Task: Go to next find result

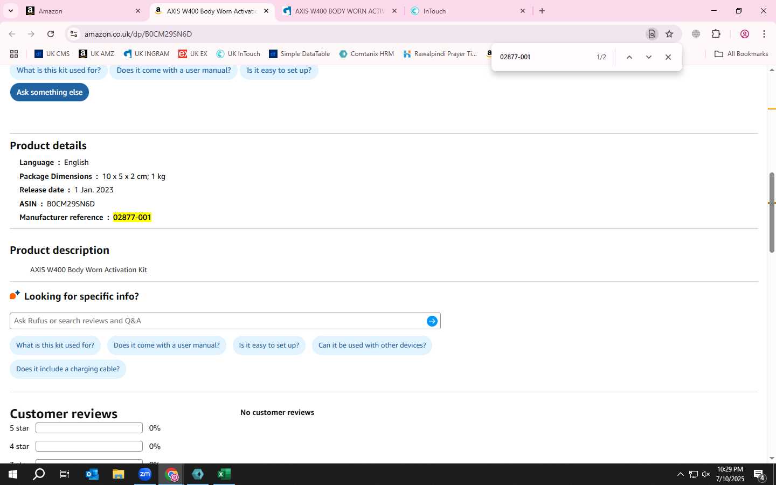Action: (649, 57)
